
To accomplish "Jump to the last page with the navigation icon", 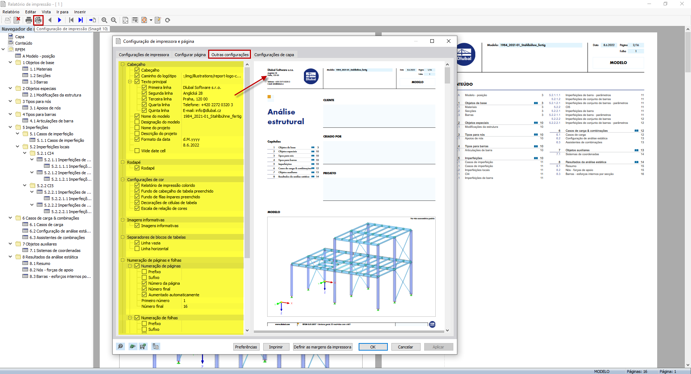I will [81, 20].
